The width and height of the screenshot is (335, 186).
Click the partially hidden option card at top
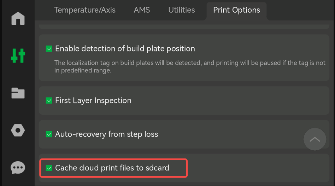184,26
